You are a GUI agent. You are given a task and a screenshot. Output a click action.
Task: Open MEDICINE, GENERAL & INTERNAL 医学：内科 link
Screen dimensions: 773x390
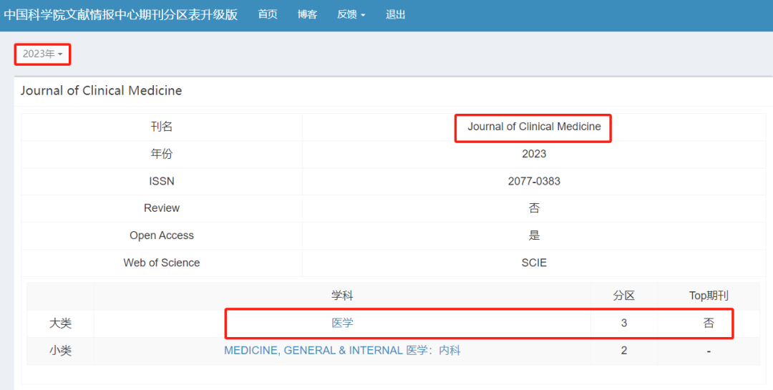(342, 351)
